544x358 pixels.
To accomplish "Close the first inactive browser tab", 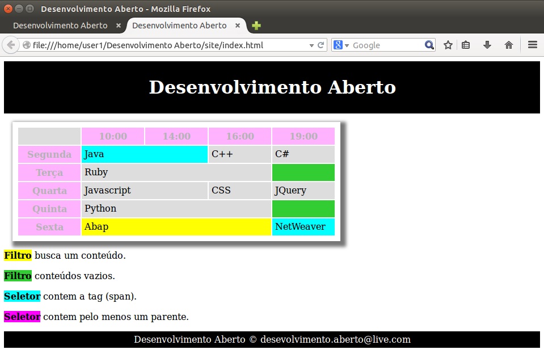I will coord(119,26).
